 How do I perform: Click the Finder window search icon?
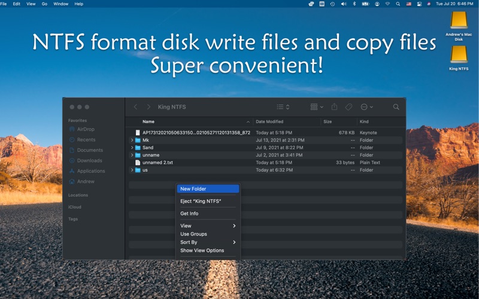pos(396,107)
